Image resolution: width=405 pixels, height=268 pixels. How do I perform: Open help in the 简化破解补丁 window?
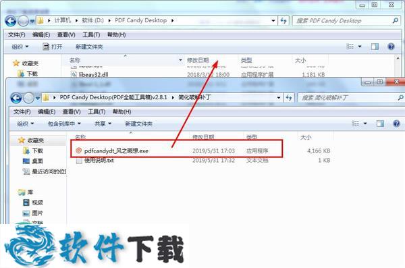pos(396,124)
